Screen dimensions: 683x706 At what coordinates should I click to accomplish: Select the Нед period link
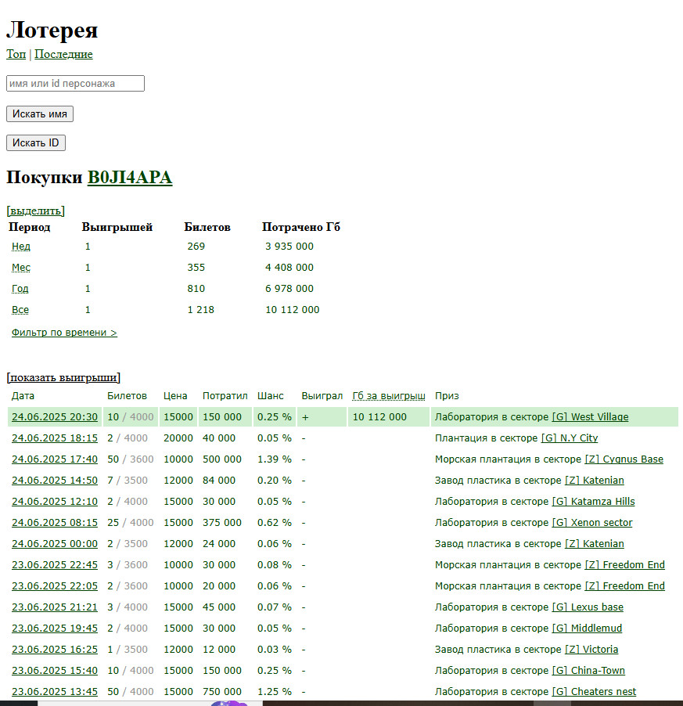(20, 247)
